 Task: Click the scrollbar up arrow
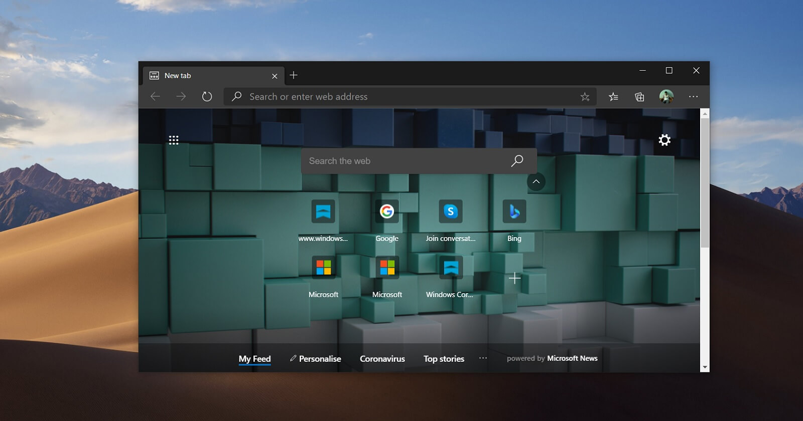705,114
